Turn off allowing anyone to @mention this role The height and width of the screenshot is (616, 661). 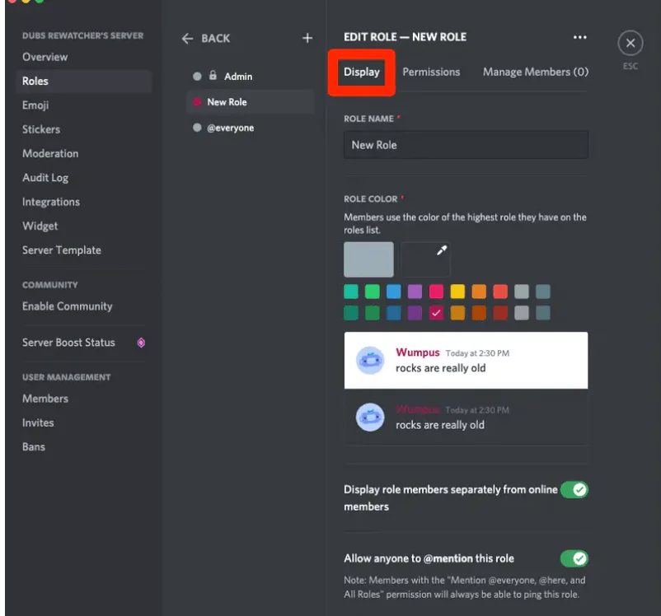pos(574,558)
